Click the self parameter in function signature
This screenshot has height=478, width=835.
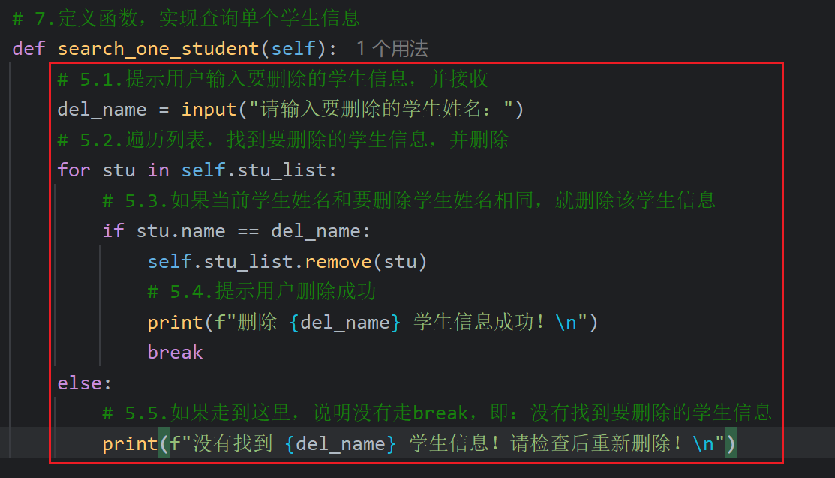[x=293, y=49]
